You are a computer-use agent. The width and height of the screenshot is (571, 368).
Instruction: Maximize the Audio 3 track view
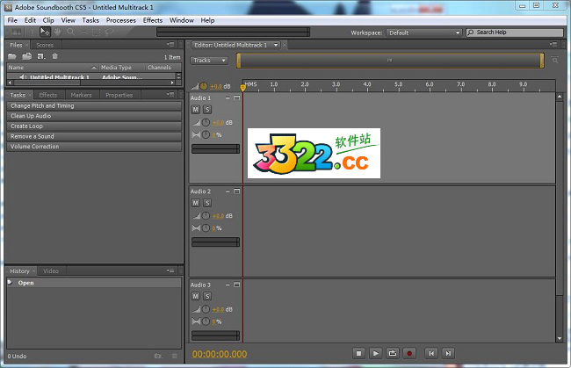[x=236, y=285]
